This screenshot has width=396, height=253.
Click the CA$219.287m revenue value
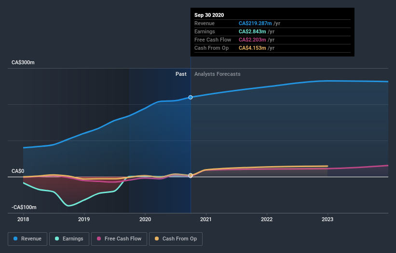pos(255,23)
